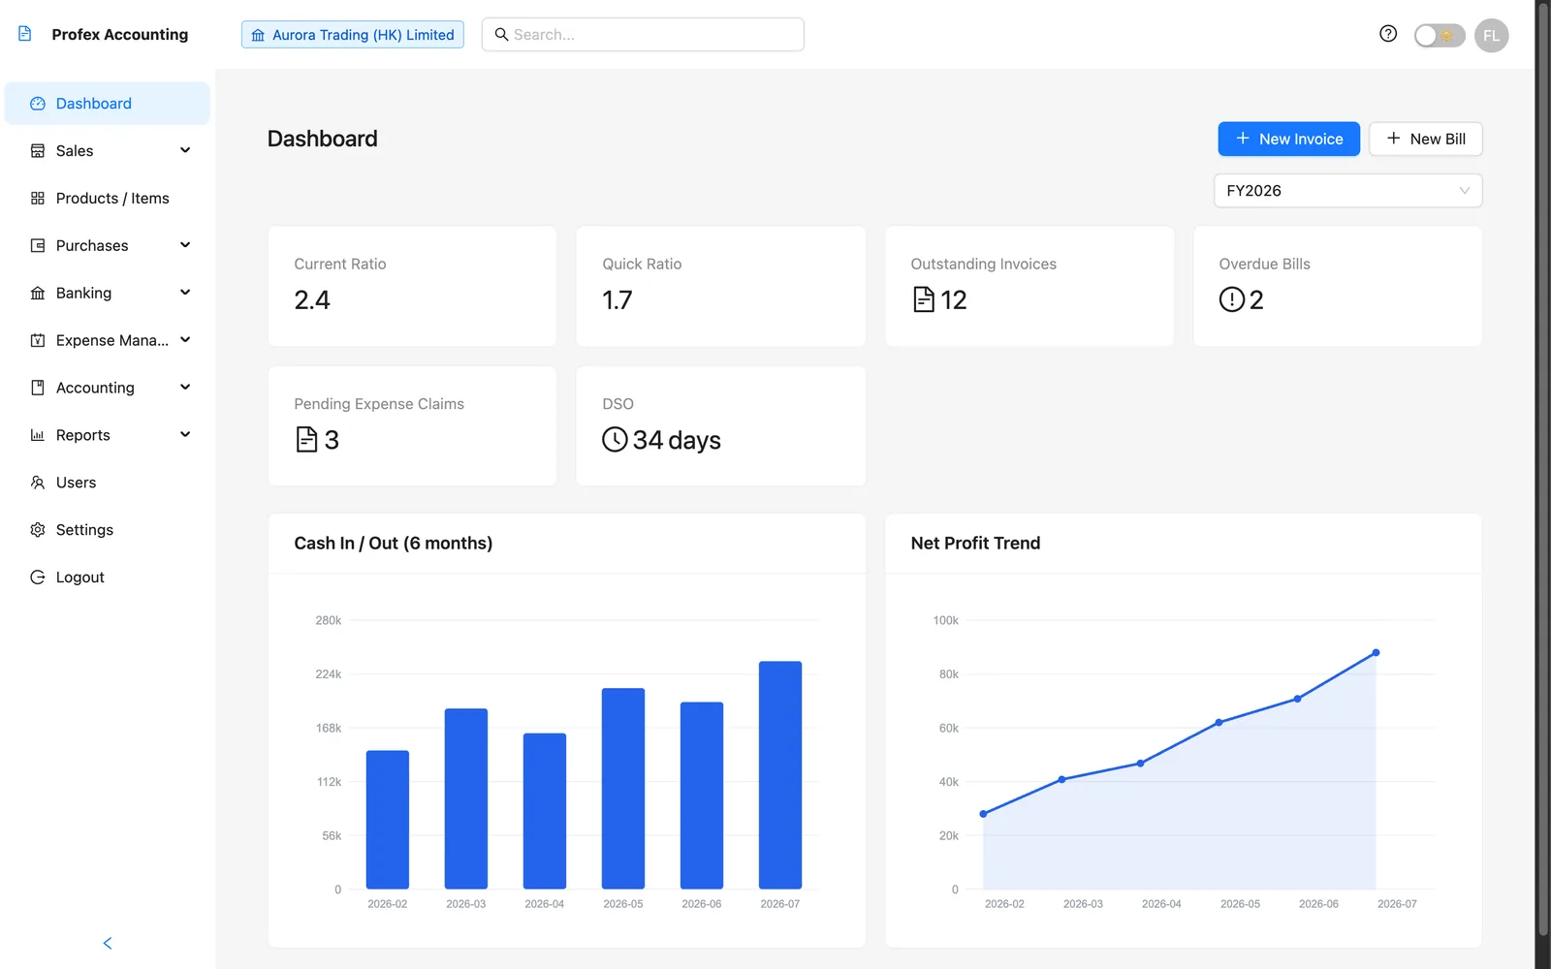Click the Pending Expense Claims file icon
1551x969 pixels.
[306, 439]
